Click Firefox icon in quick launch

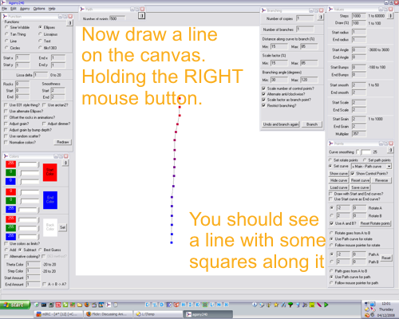[x=87, y=305]
